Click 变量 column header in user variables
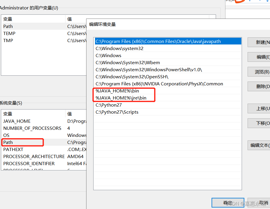The height and width of the screenshot is (209, 270). (33, 19)
